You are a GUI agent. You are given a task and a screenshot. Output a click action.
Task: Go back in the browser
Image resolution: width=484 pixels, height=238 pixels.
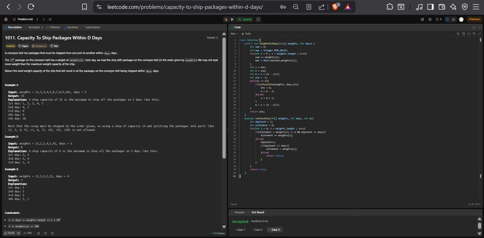[x=9, y=6]
